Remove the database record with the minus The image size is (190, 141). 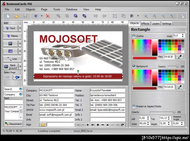(103, 125)
